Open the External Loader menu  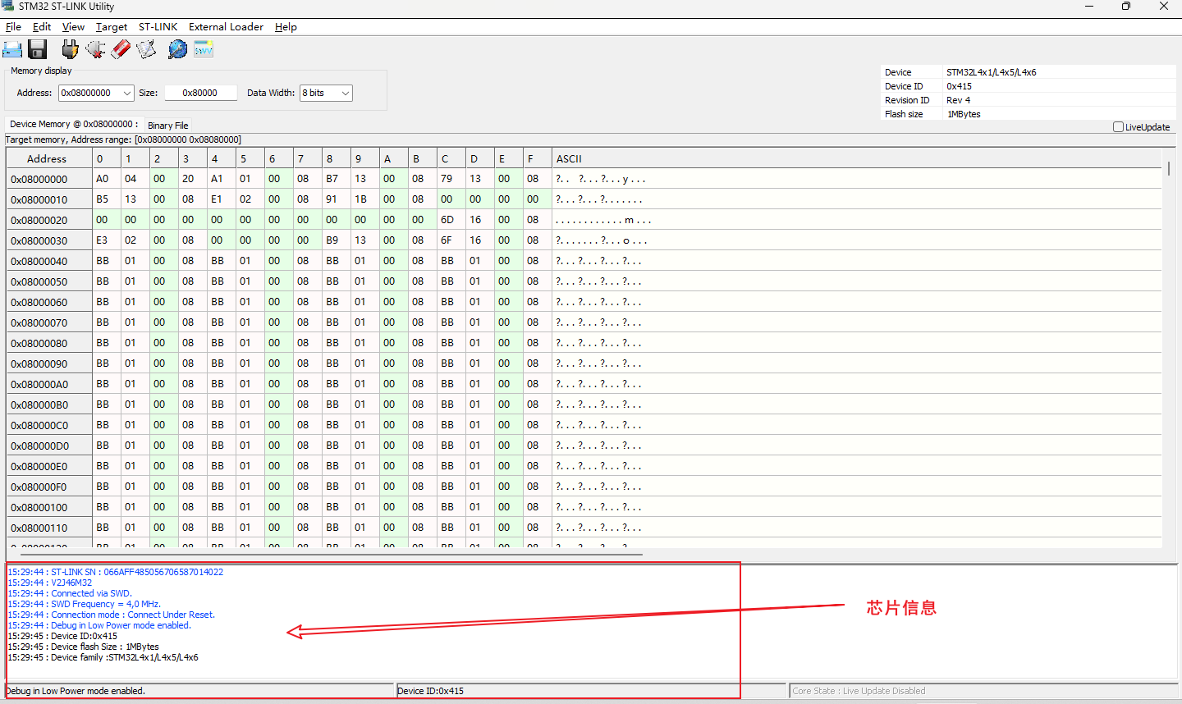(226, 27)
